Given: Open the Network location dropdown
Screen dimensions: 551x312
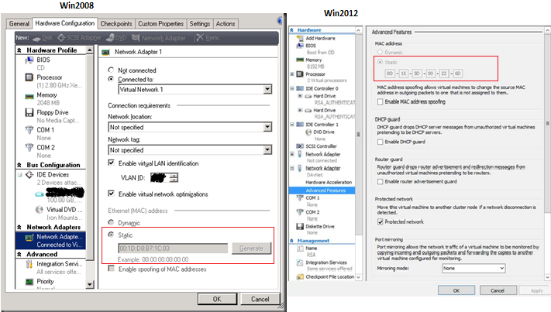Looking at the screenshot, I should pyautogui.click(x=267, y=127).
